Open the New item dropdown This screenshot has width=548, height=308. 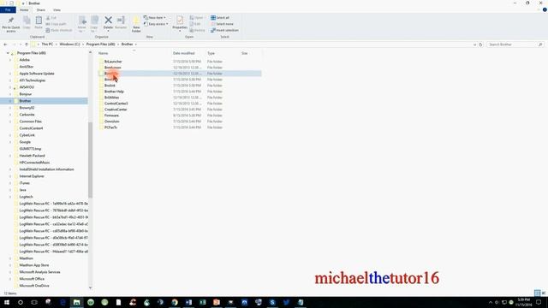tap(155, 17)
